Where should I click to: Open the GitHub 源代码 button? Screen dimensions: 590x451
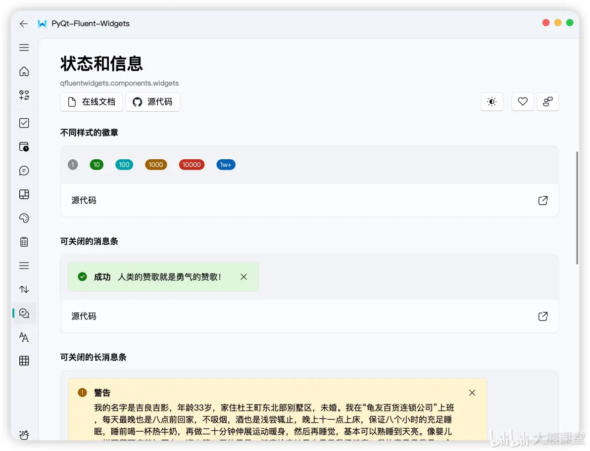pos(153,102)
